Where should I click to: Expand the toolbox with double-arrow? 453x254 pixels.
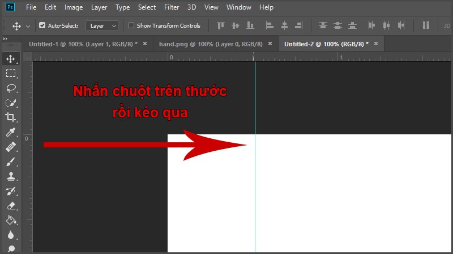5,38
